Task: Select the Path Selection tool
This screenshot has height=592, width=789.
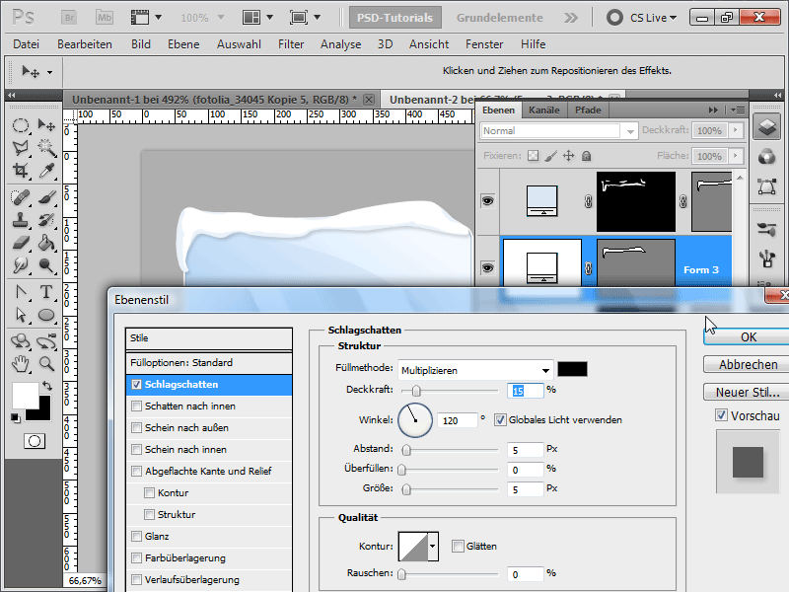Action: point(20,315)
